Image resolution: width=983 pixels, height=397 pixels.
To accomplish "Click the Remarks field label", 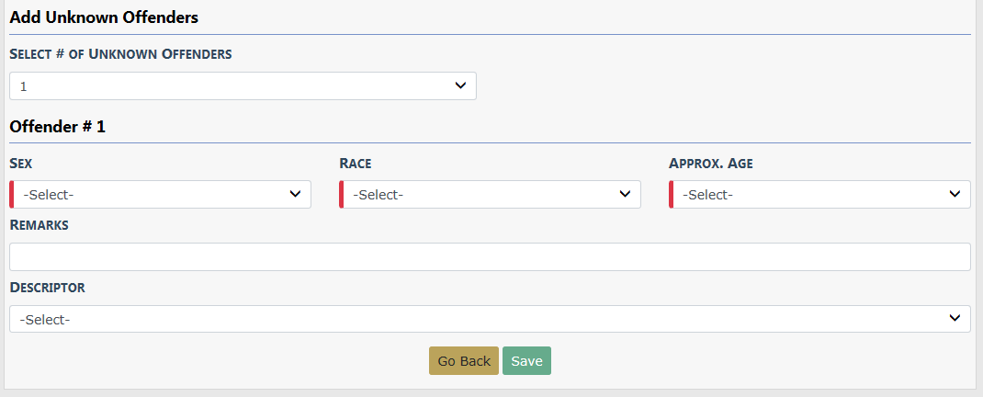I will pos(40,225).
